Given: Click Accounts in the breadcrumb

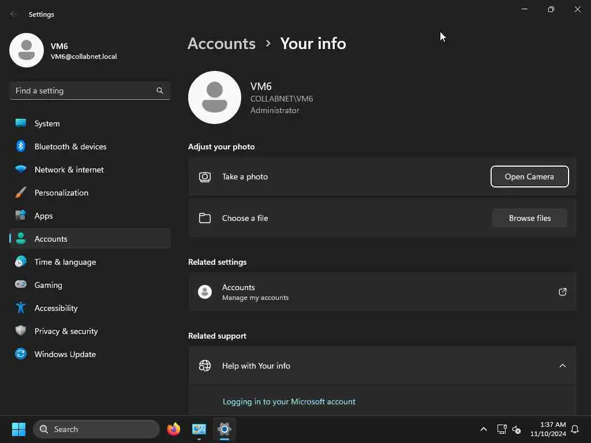Looking at the screenshot, I should (x=222, y=44).
